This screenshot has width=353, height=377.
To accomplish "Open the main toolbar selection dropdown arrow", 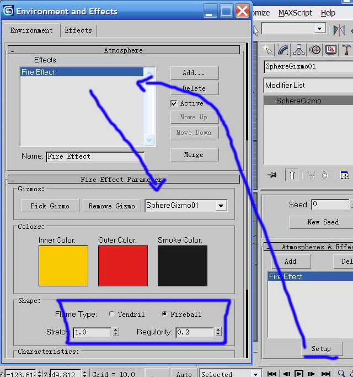I will click(320, 29).
